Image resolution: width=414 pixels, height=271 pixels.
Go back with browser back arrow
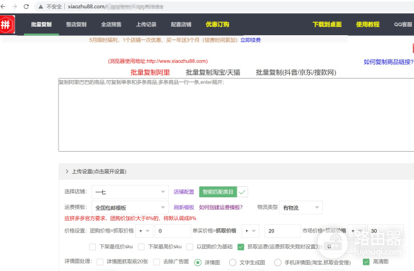tap(3, 6)
